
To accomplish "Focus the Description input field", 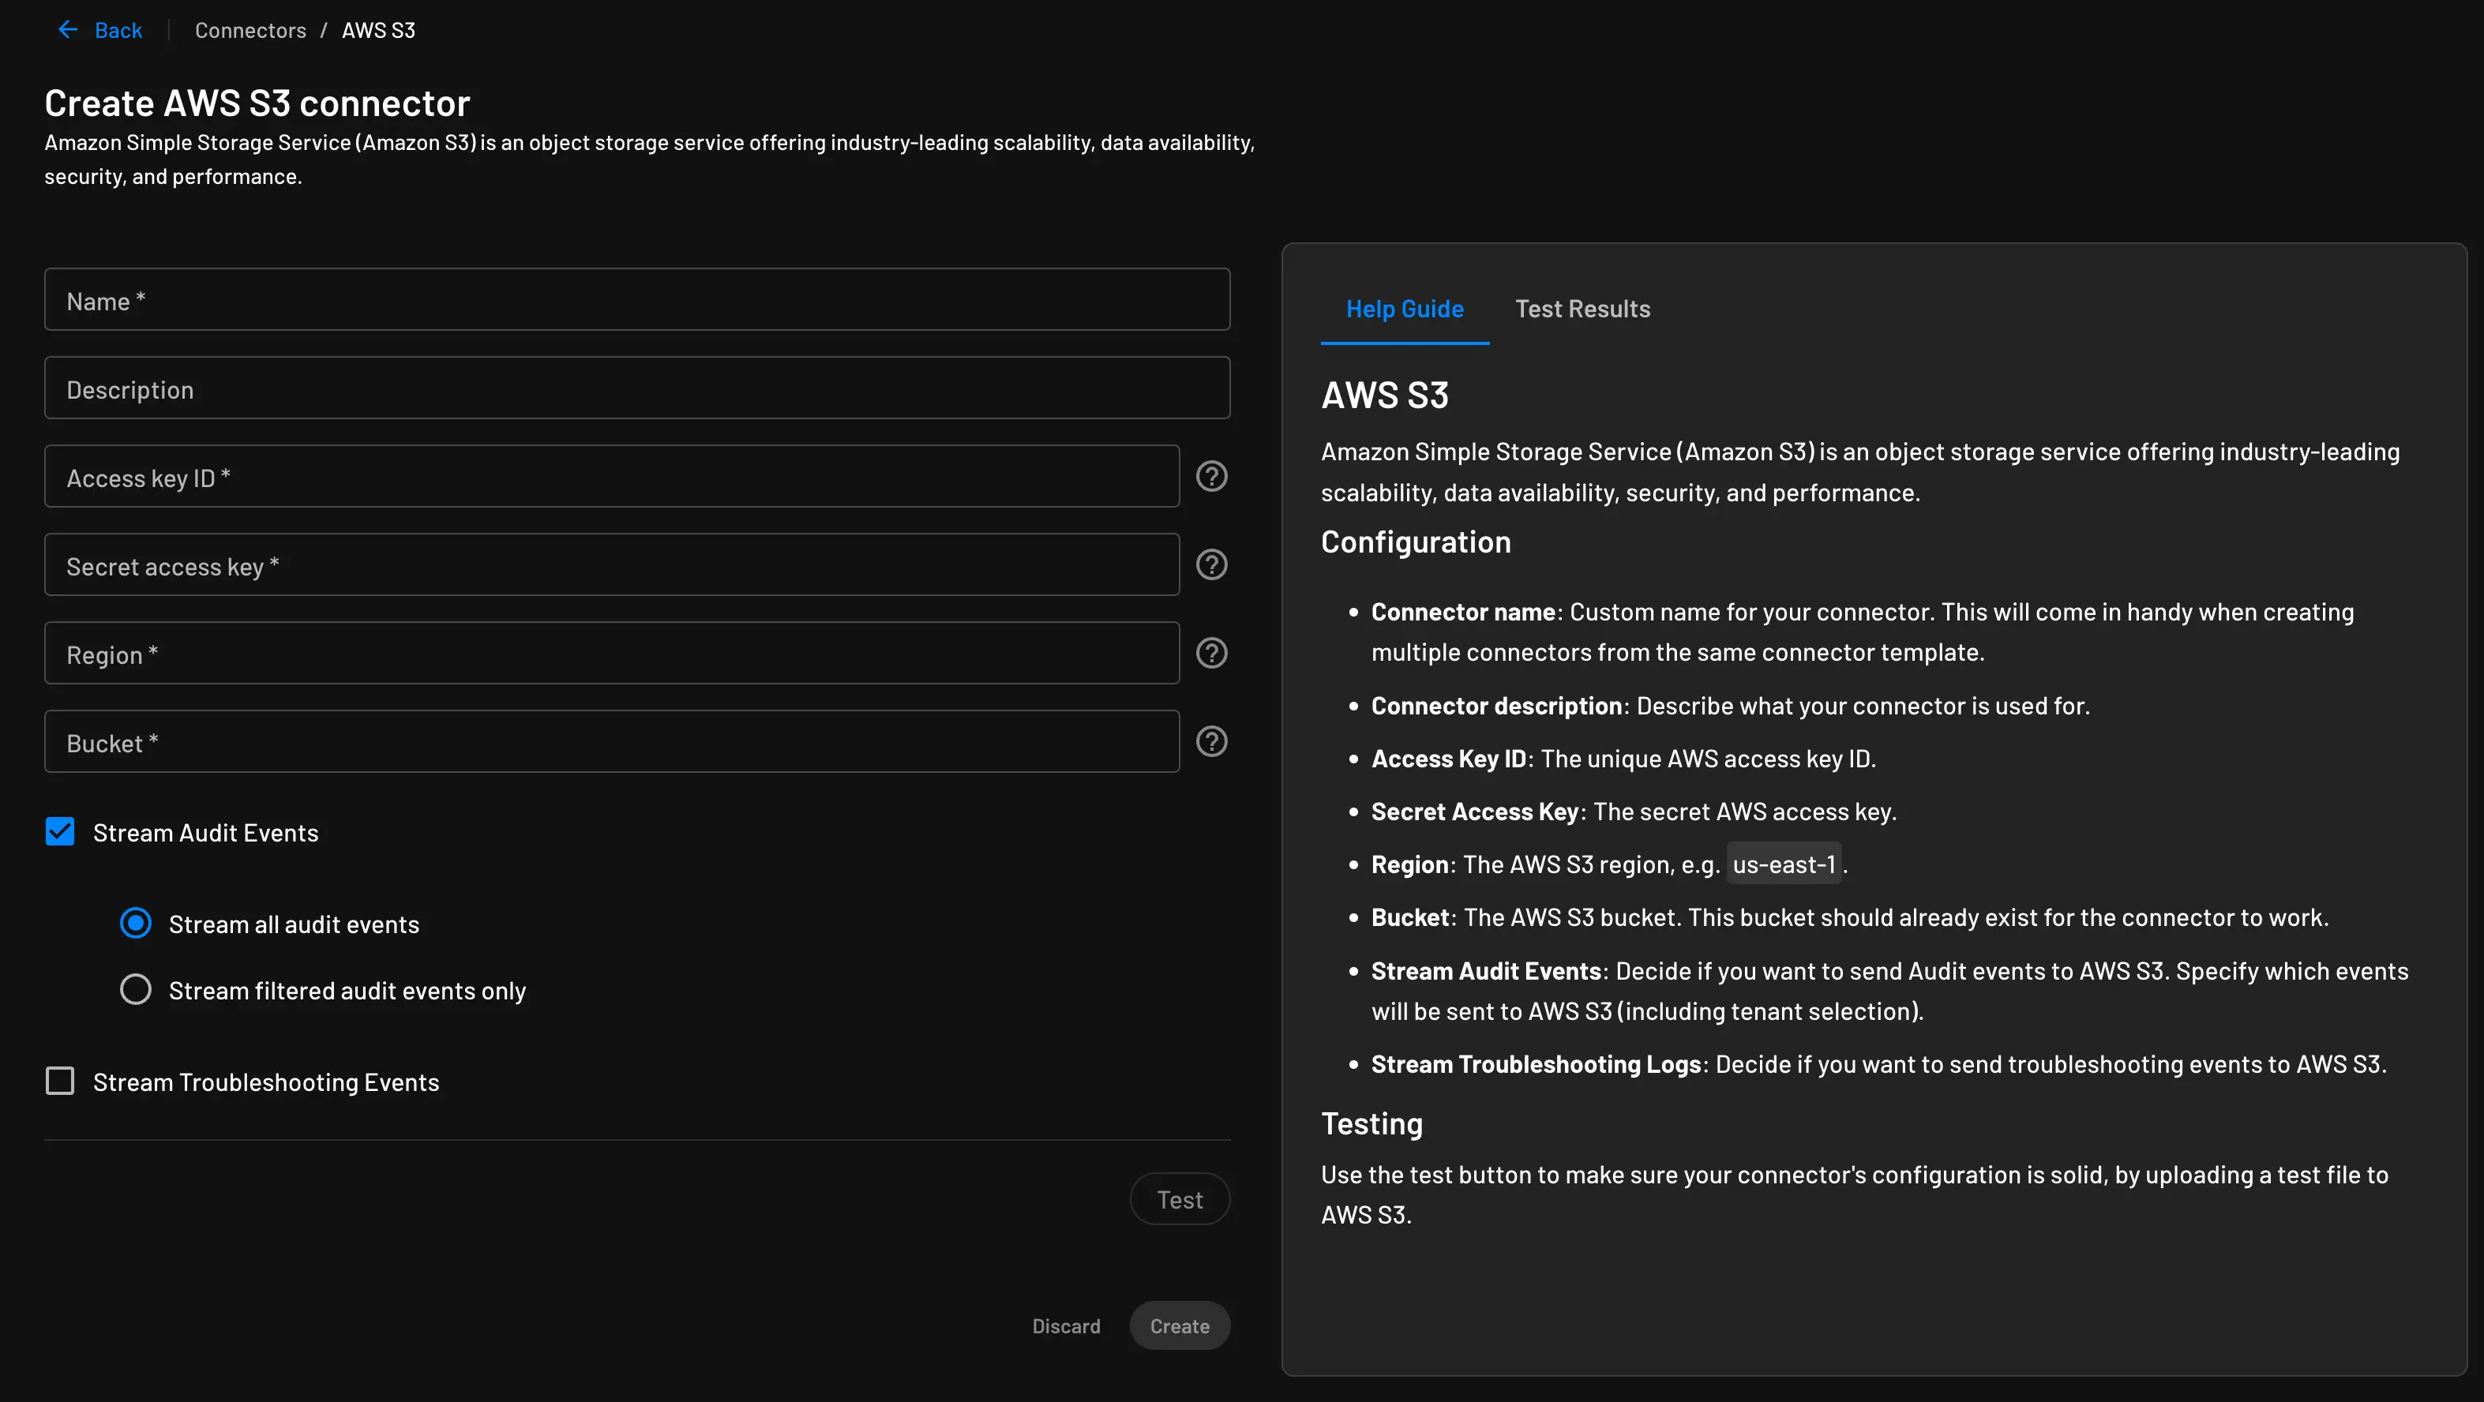I will [636, 388].
